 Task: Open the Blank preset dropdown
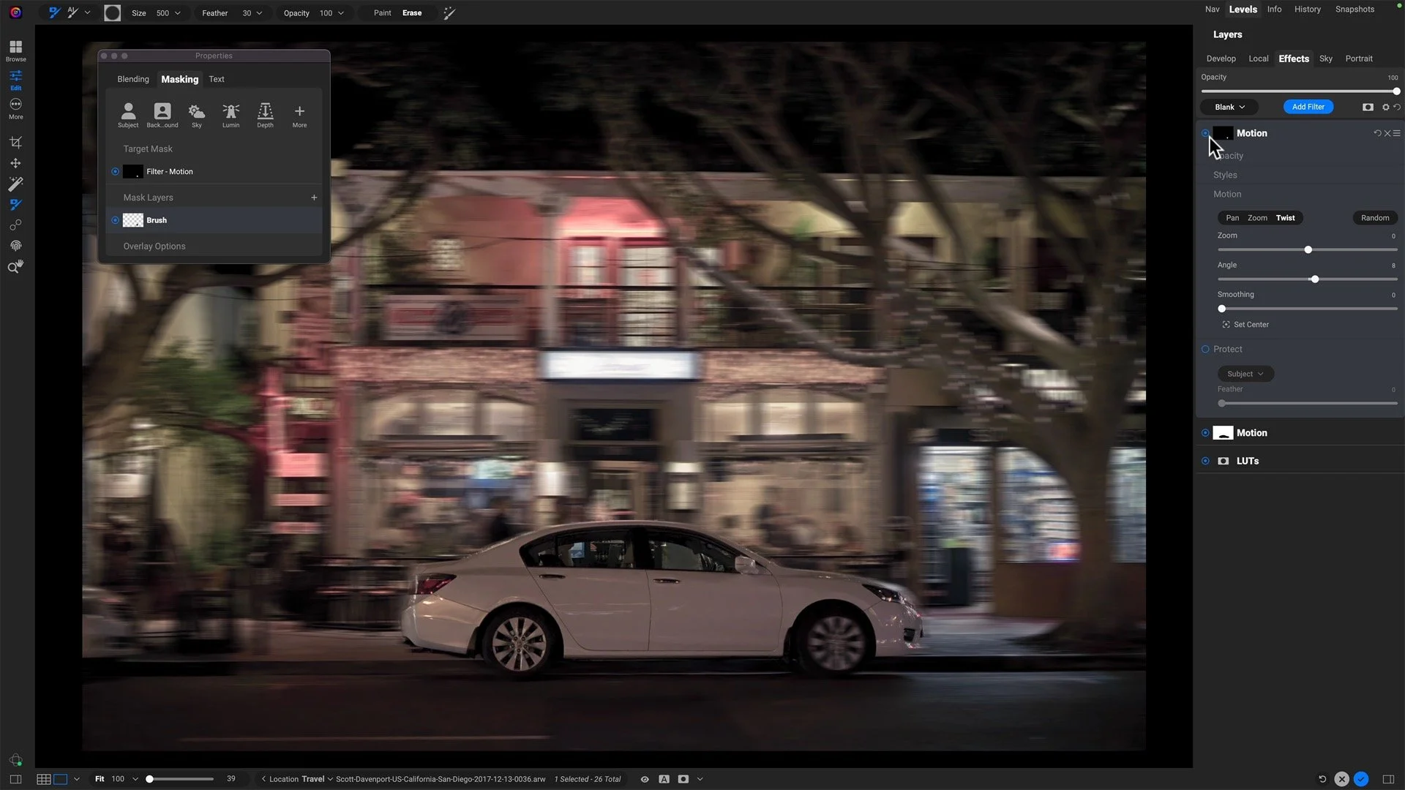click(1229, 107)
